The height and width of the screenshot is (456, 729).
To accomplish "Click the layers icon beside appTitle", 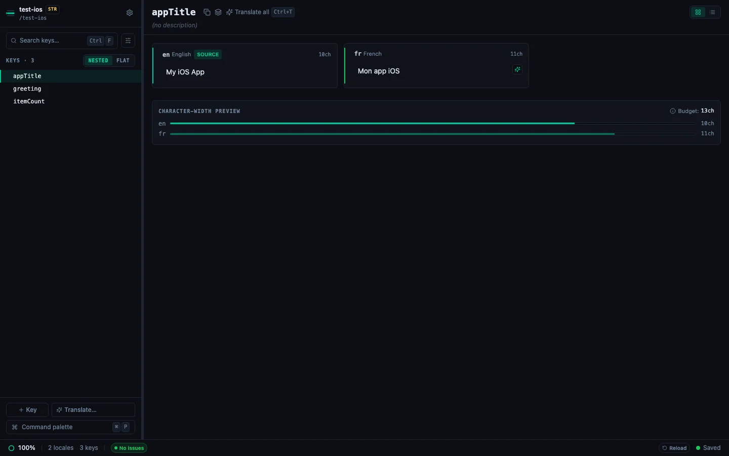I will [x=218, y=12].
